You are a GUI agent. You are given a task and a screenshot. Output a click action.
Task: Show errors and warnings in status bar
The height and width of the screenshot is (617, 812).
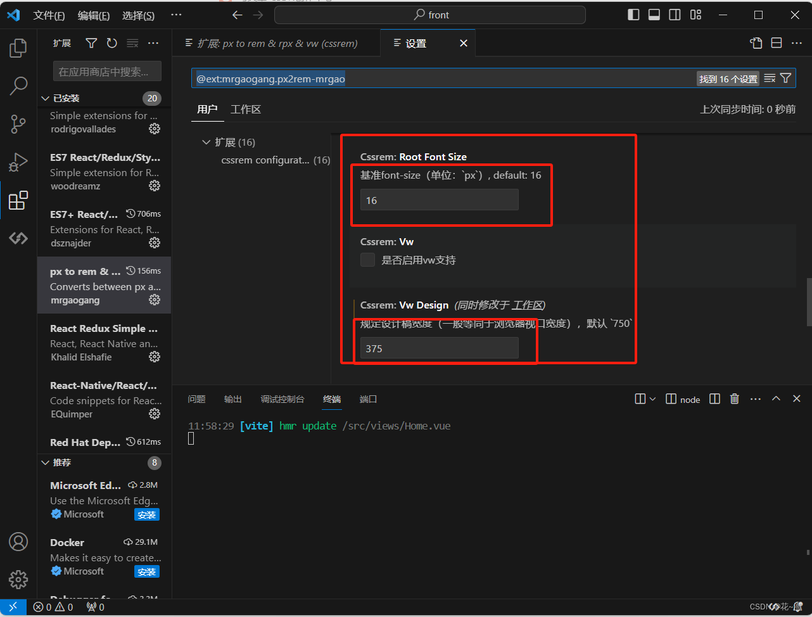(53, 607)
